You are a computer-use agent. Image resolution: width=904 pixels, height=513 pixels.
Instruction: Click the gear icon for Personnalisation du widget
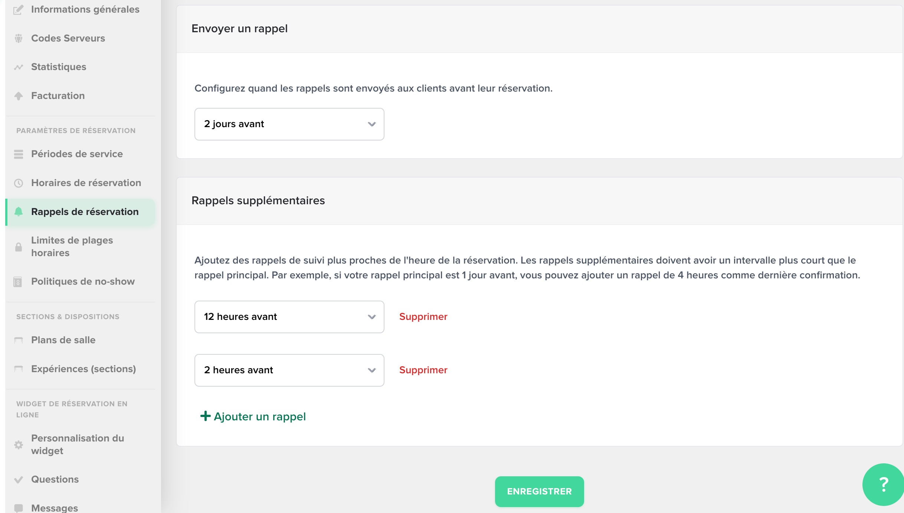click(19, 445)
